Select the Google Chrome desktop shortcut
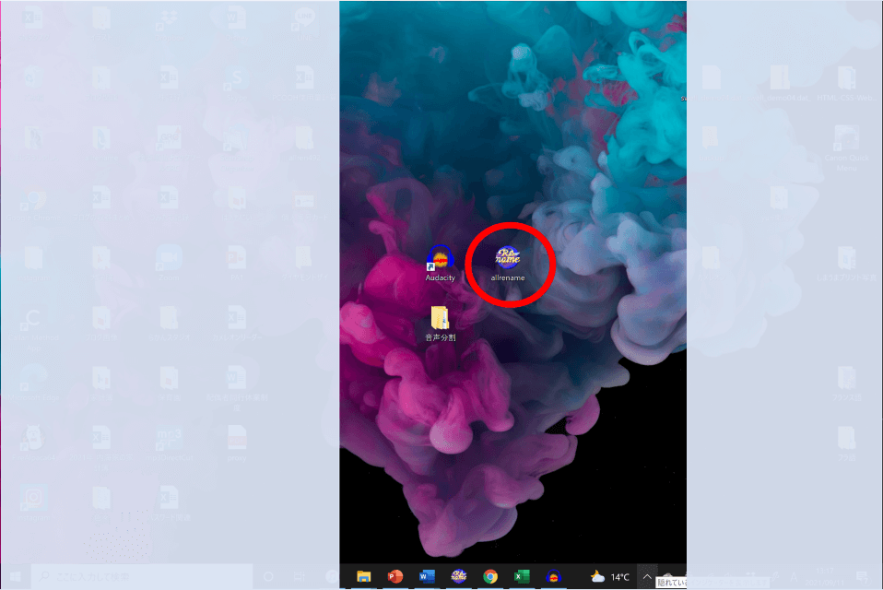 coord(34,205)
